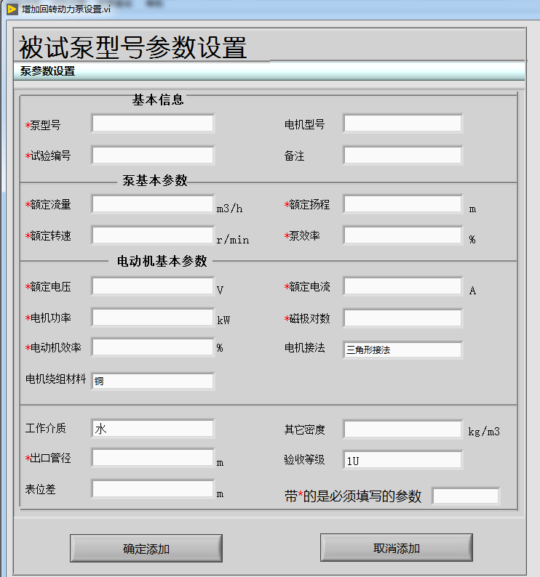
Task: Click the 出口管径 input field
Action: tap(153, 458)
